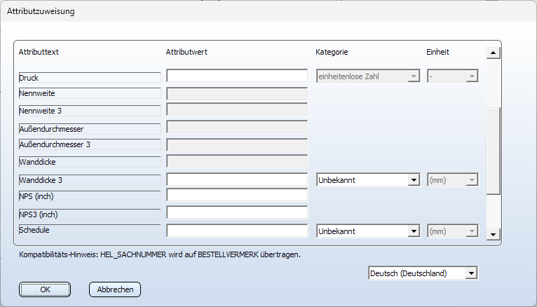This screenshot has width=537, height=307.
Task: Click the Abbrechen button
Action: [115, 289]
